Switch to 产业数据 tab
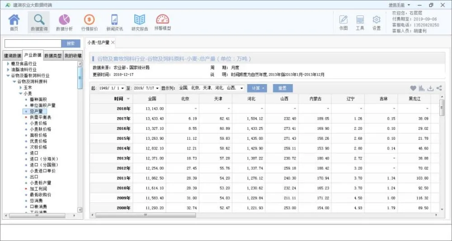 [x=33, y=55]
